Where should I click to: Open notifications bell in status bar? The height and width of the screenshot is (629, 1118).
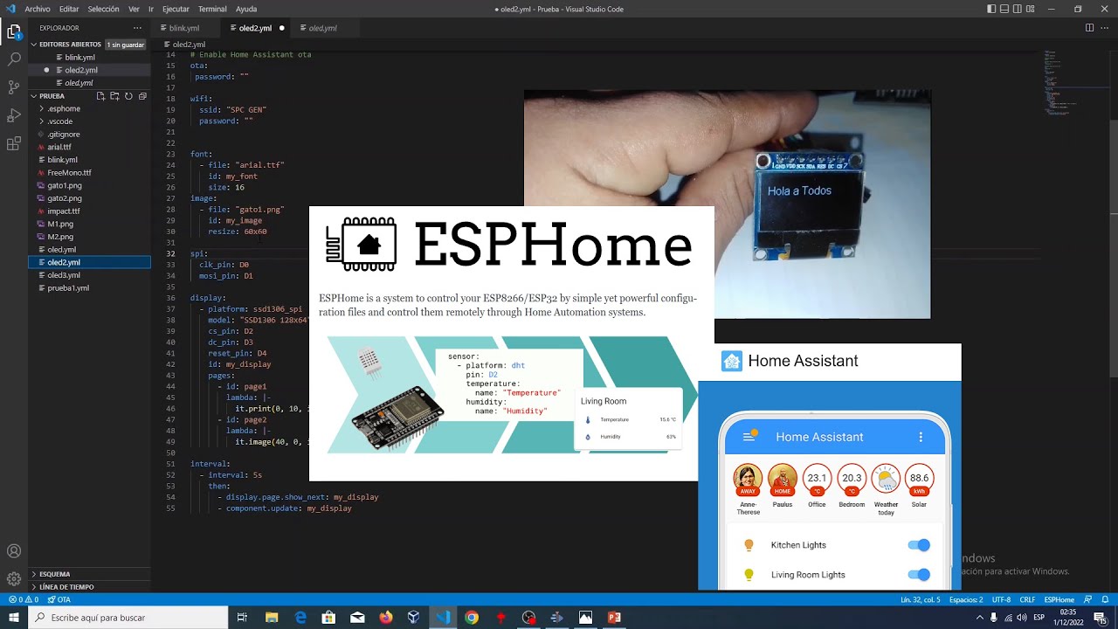point(1106,600)
